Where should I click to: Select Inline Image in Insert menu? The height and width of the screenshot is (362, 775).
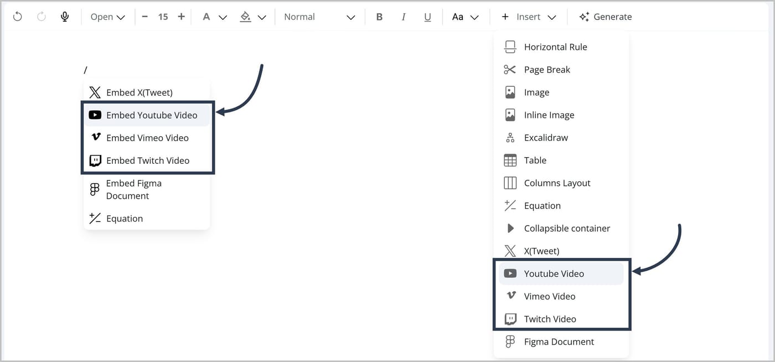coord(561,115)
